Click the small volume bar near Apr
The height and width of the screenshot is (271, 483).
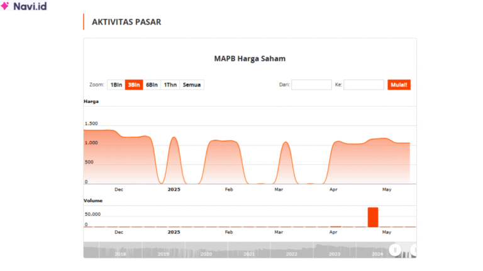pyautogui.click(x=336, y=226)
